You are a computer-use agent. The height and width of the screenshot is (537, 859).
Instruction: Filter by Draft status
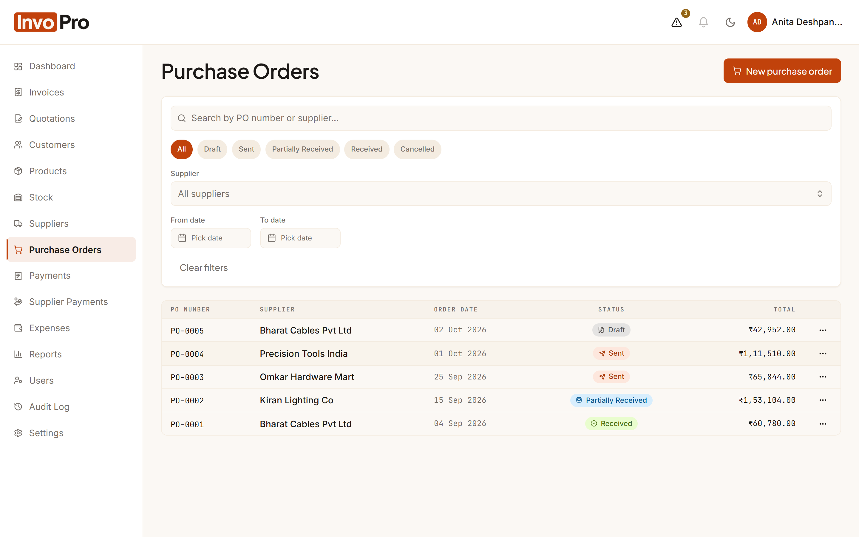pos(212,149)
